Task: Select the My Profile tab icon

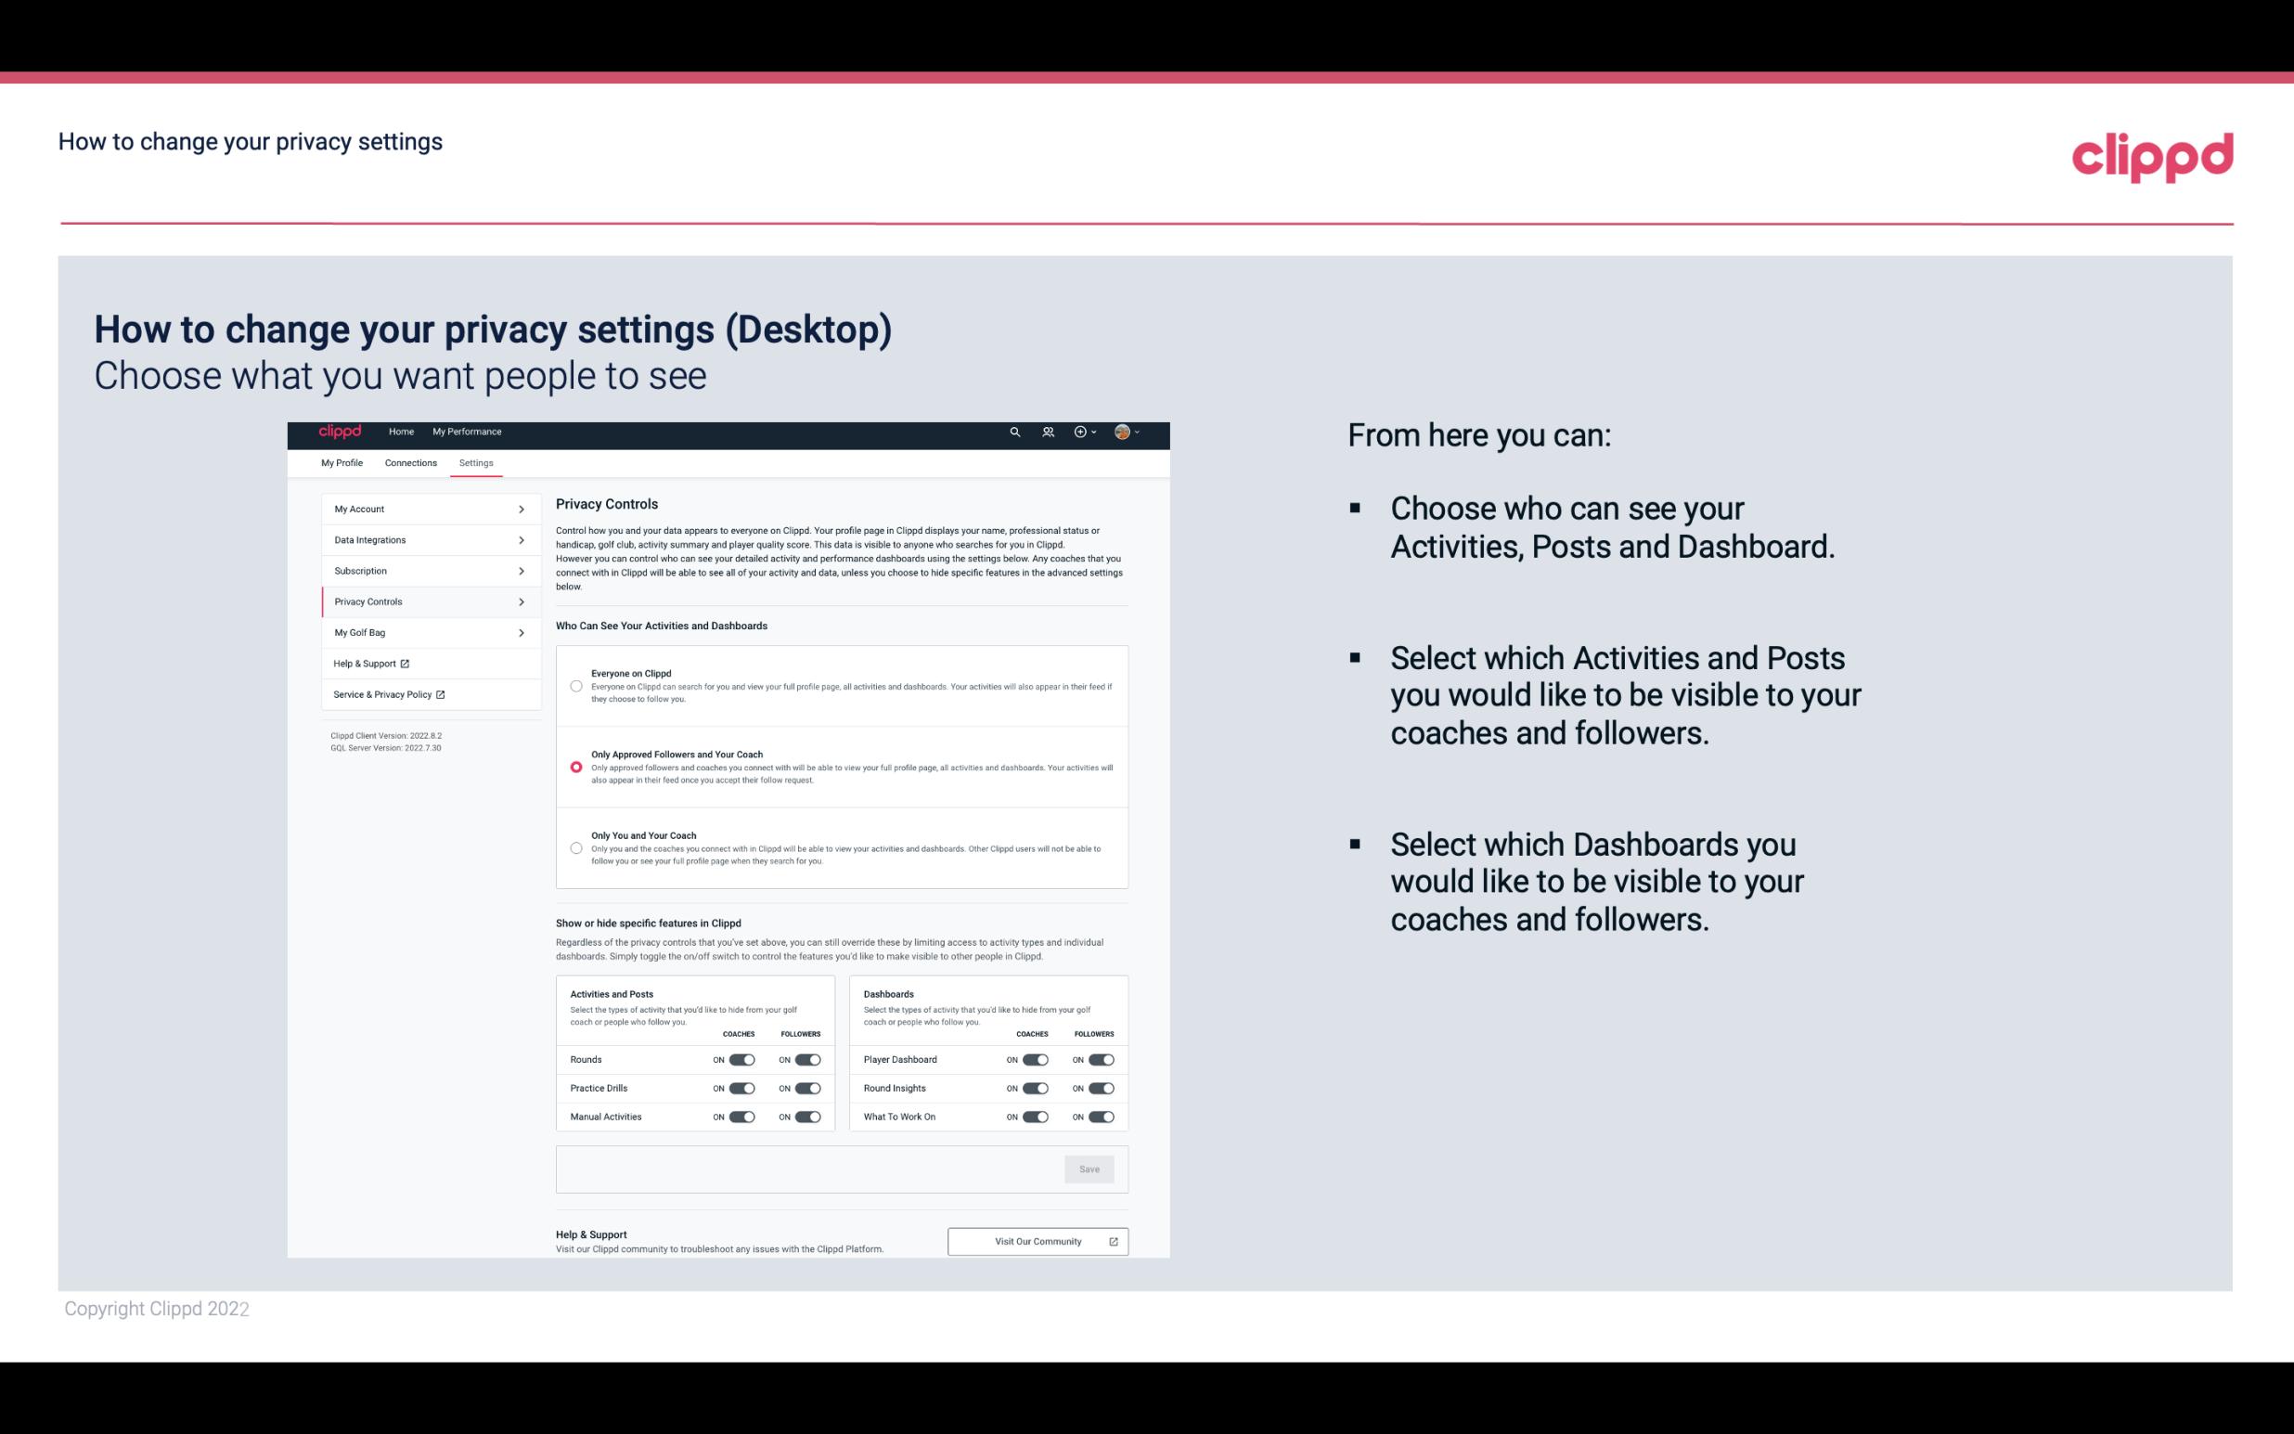Action: [341, 462]
